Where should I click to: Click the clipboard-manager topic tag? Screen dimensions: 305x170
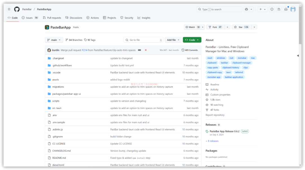[x=241, y=63]
